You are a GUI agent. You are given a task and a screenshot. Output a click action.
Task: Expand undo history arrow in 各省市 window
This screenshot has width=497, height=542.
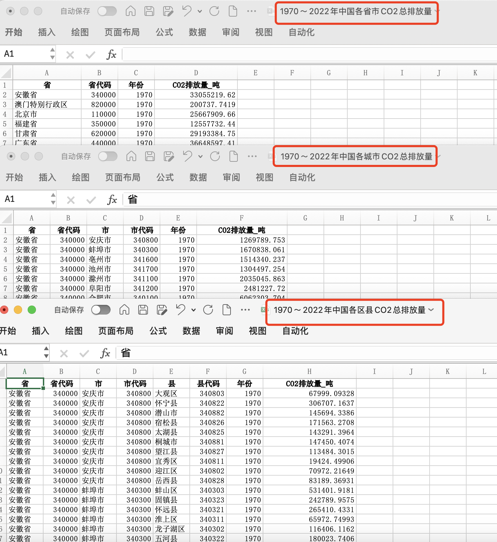tap(200, 11)
